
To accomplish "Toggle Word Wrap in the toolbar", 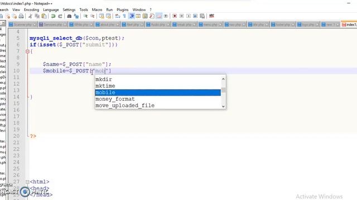I will pyautogui.click(x=118, y=16).
